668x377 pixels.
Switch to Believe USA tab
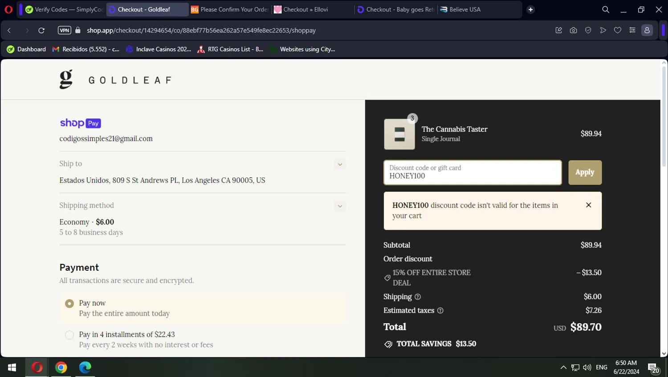coord(479,9)
